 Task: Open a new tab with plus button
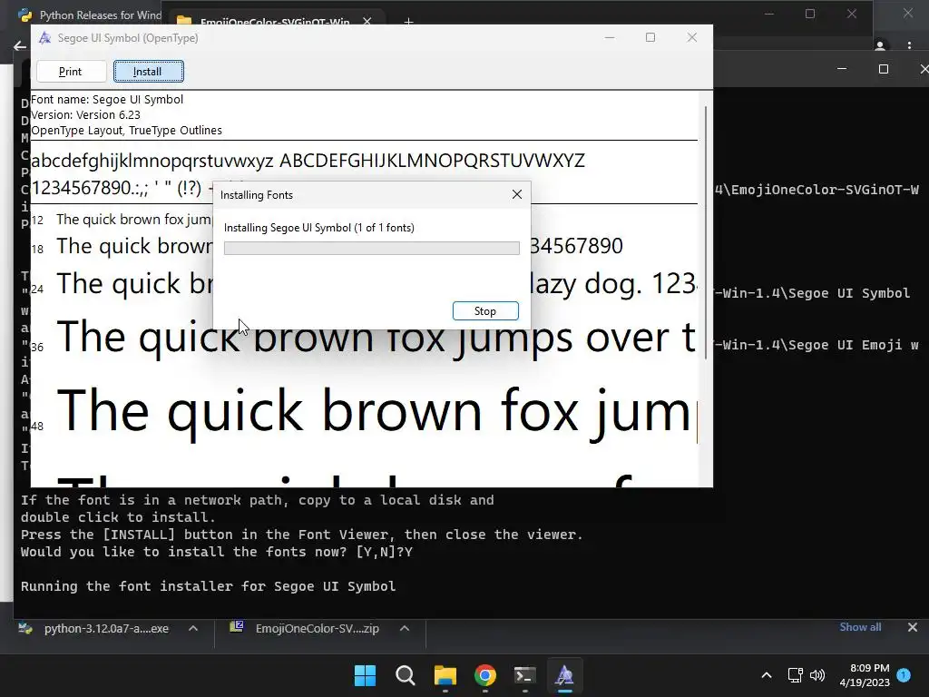point(408,22)
